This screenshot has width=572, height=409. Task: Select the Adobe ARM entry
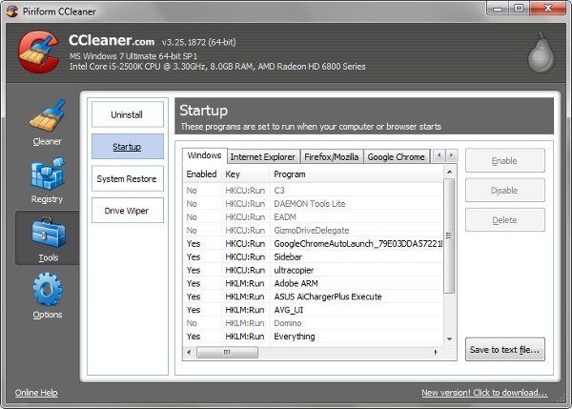click(x=313, y=283)
